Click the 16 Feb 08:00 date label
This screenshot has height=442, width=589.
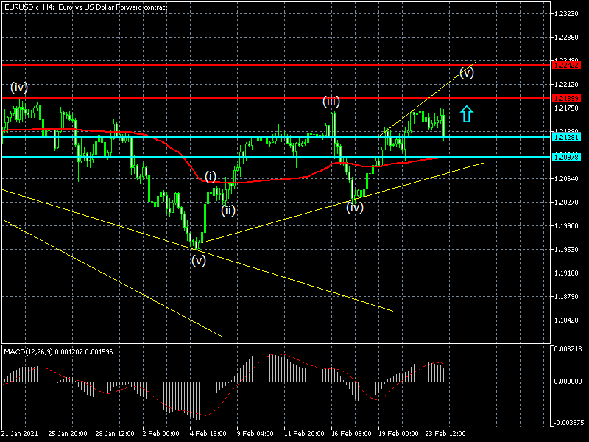point(351,433)
